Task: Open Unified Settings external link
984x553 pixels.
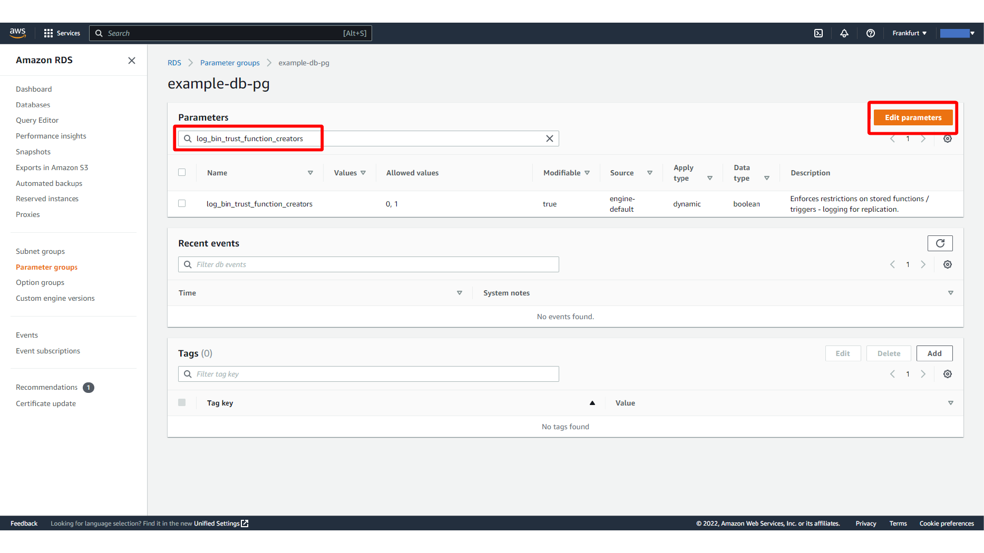Action: 221,524
